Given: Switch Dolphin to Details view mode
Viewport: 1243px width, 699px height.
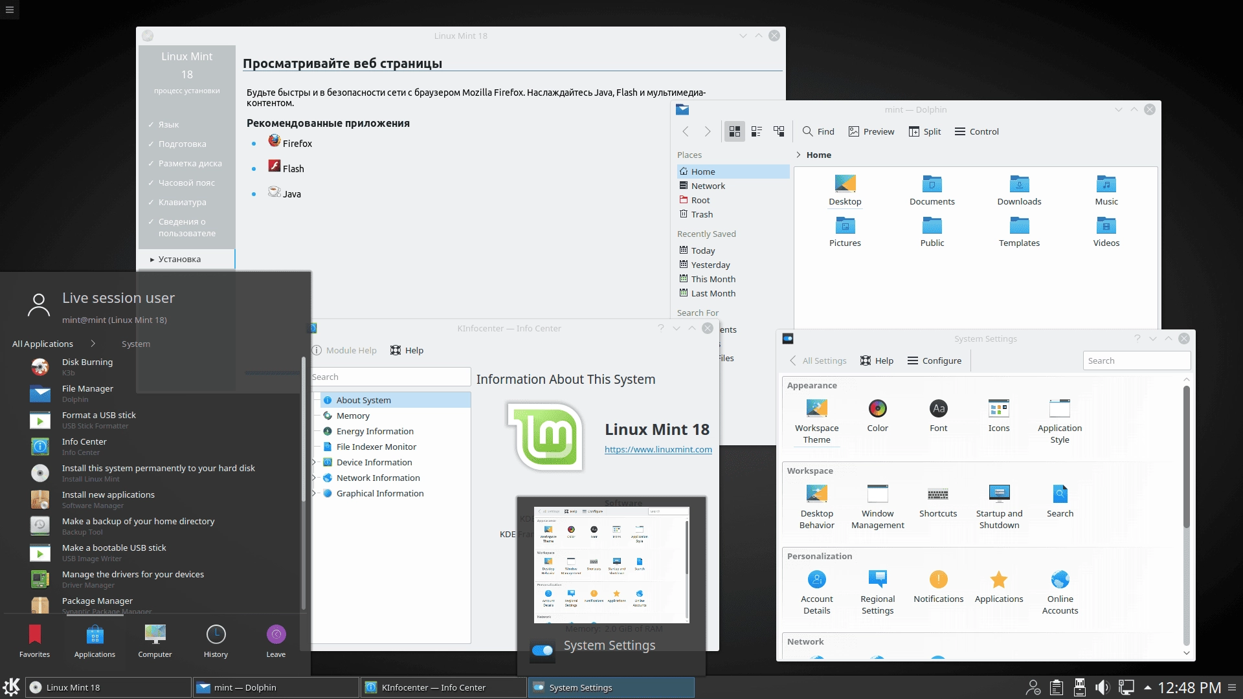Looking at the screenshot, I should (779, 131).
